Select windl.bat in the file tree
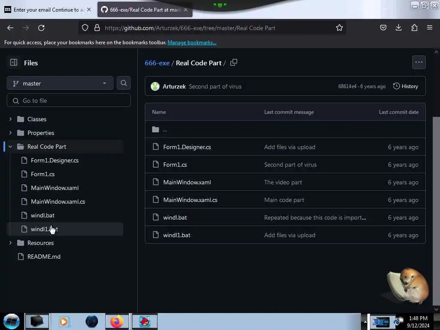Image resolution: width=440 pixels, height=330 pixels. (43, 215)
